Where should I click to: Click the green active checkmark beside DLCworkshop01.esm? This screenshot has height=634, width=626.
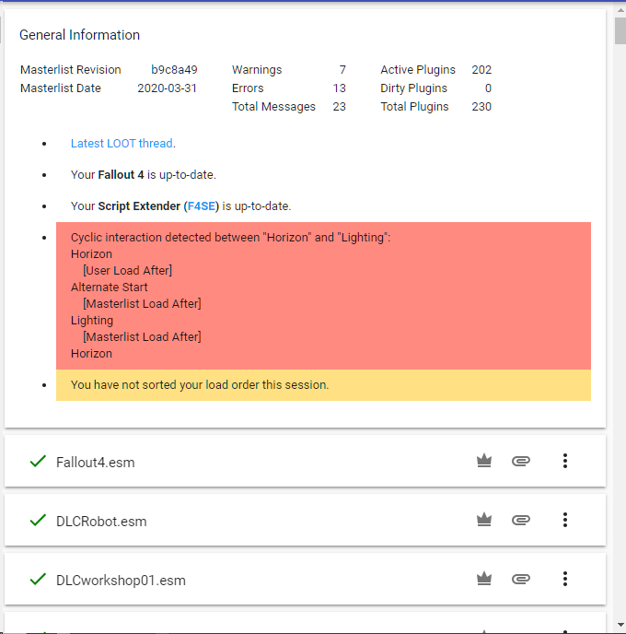click(38, 579)
